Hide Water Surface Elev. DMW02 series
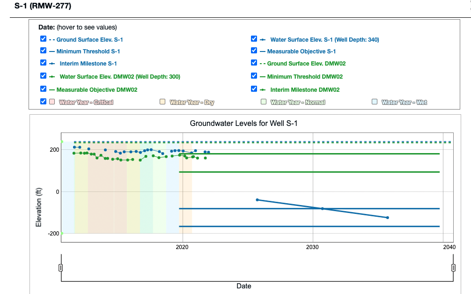The width and height of the screenshot is (471, 294). [44, 76]
